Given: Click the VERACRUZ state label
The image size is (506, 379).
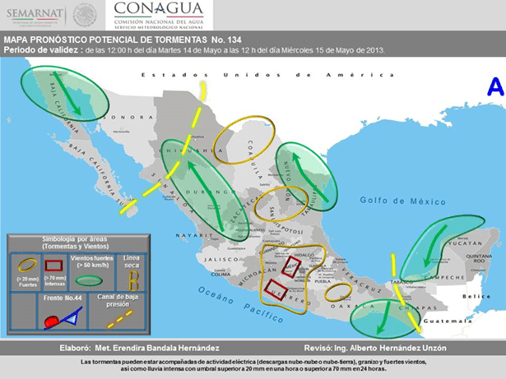Looking at the screenshot, I should point(362,280).
